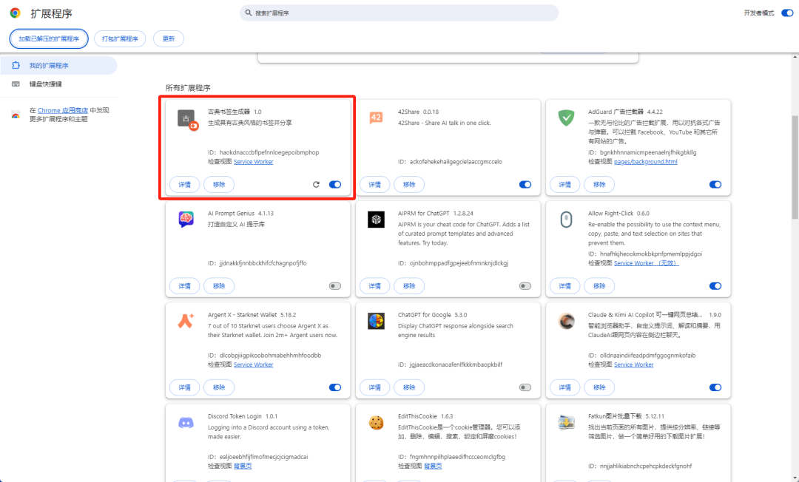Click the search magnifier icon
The width and height of the screenshot is (799, 482).
pyautogui.click(x=248, y=13)
